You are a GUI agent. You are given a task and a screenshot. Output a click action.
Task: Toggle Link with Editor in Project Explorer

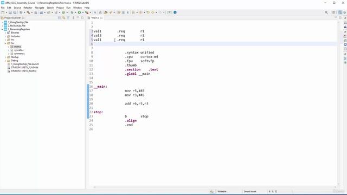64,18
